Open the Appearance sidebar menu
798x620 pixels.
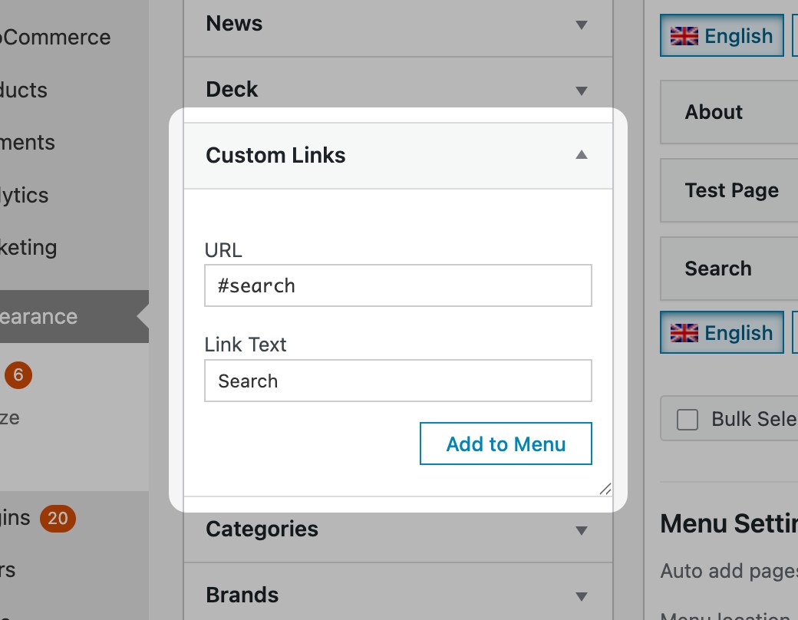[x=74, y=317]
